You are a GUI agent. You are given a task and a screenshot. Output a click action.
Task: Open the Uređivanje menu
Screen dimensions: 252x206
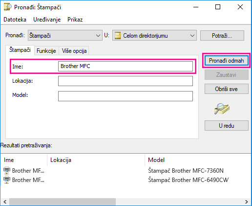[47, 20]
